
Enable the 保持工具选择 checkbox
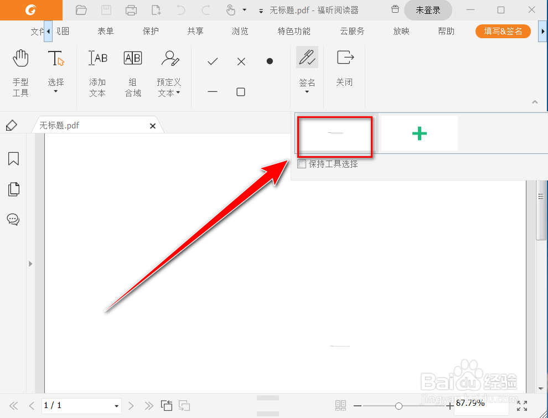pyautogui.click(x=302, y=163)
